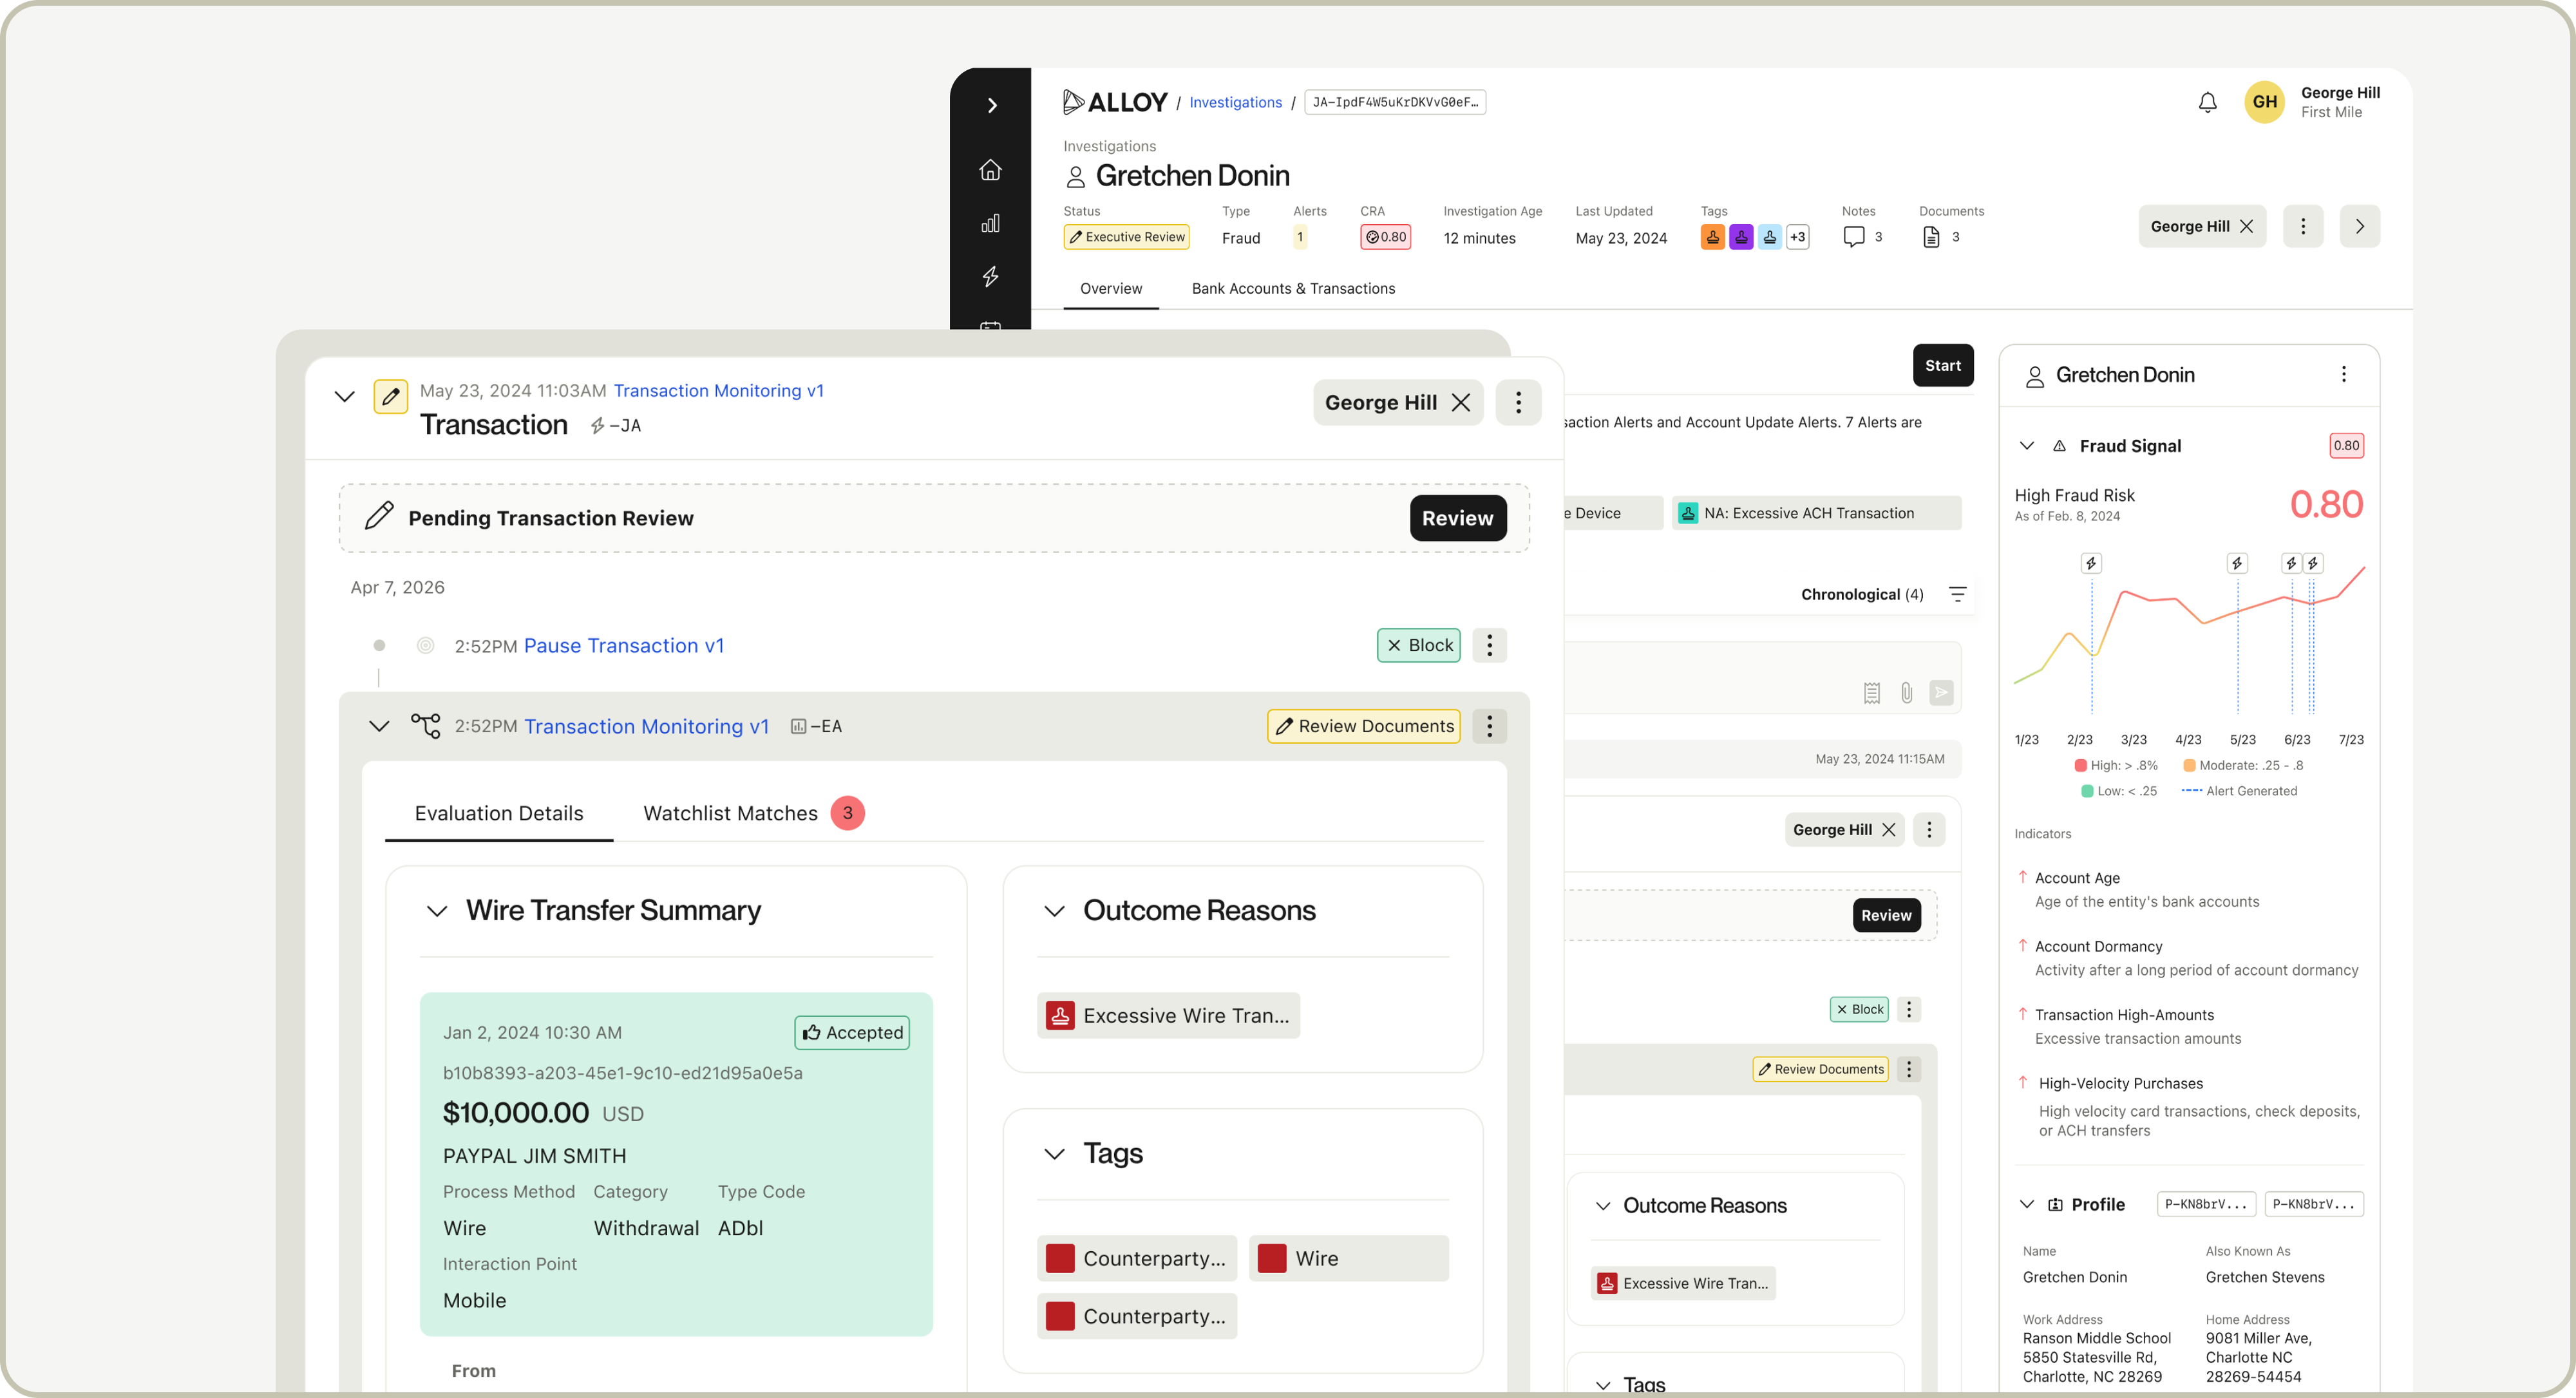Click the Notes comment icon
2576x1398 pixels.
tap(1853, 237)
